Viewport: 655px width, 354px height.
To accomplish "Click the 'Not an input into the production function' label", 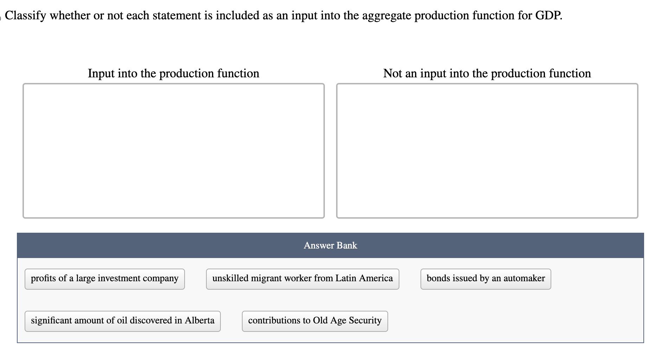I will (487, 73).
